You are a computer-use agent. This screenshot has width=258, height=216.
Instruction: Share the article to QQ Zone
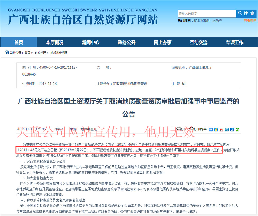[x=216, y=129]
